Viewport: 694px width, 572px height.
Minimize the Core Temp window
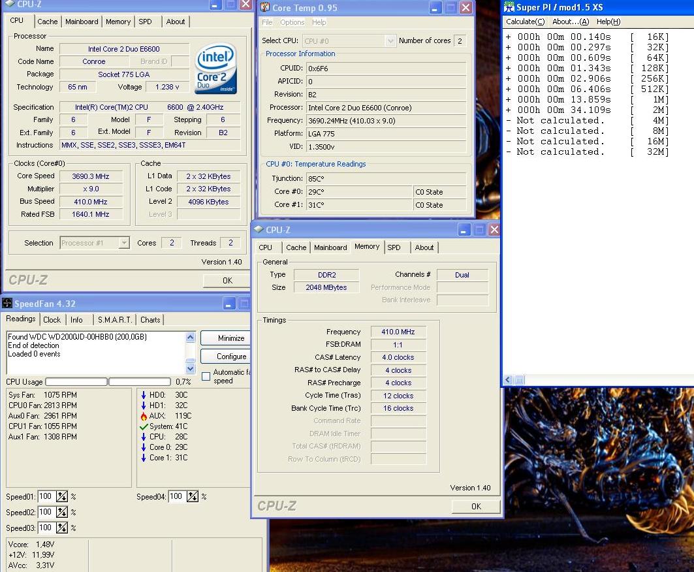[x=435, y=8]
